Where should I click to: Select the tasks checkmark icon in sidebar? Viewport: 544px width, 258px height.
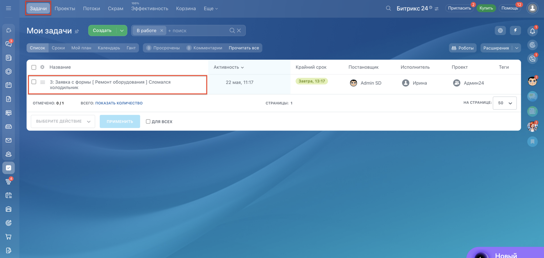9,168
